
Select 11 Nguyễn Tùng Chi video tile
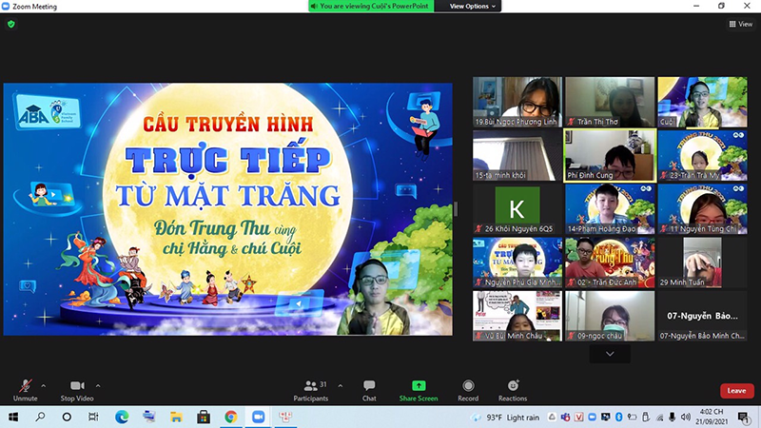point(702,208)
